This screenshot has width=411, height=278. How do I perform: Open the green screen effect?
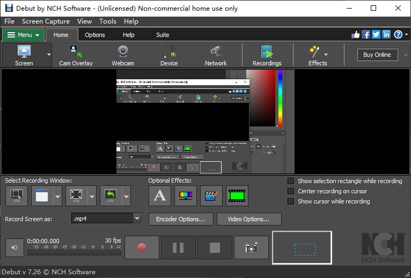237,196
